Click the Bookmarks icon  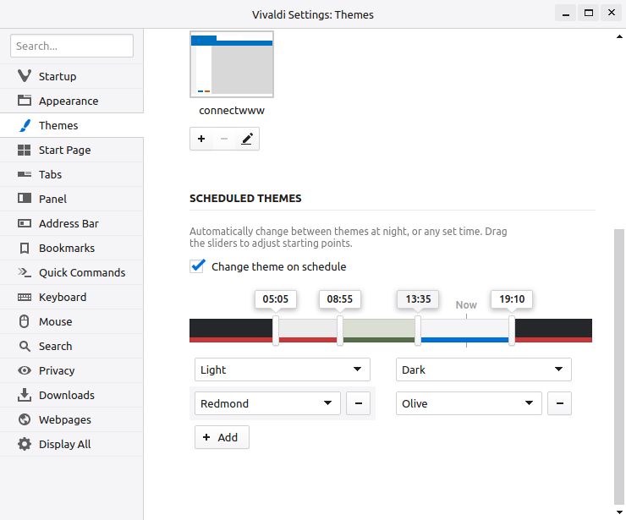(x=25, y=249)
